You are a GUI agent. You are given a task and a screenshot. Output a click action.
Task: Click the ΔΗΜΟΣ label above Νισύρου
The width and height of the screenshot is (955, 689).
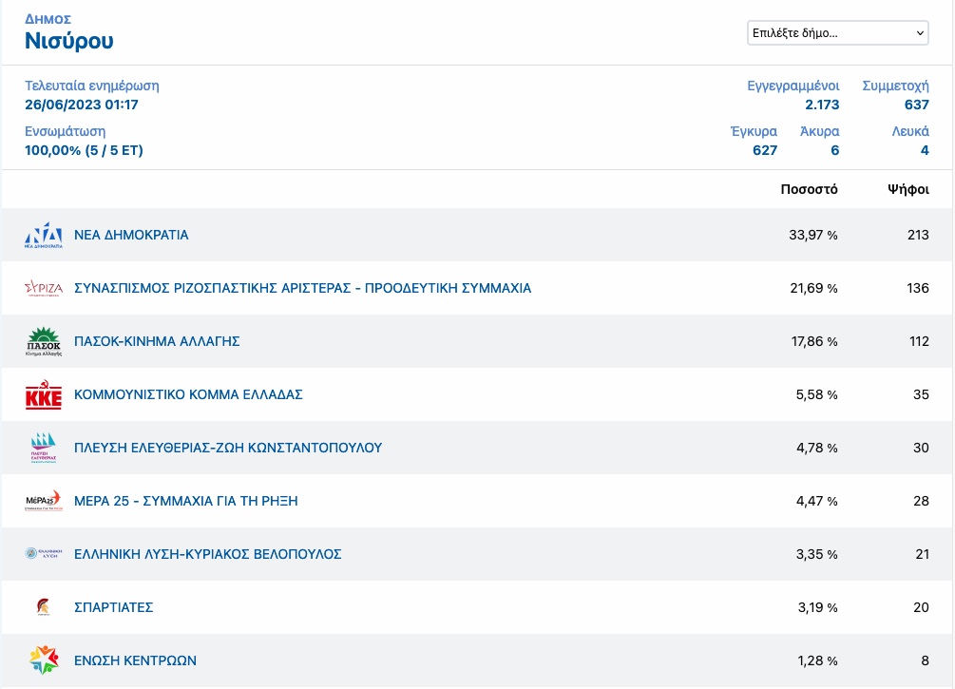pos(48,19)
